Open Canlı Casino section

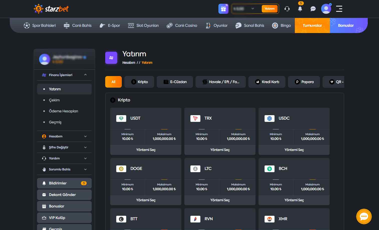tap(182, 26)
